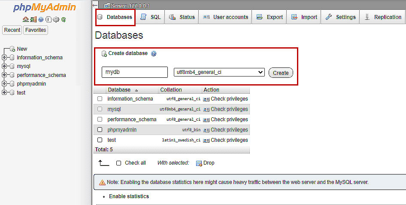Click the collapse panel arrow beside Server
This screenshot has height=205, width=406.
[x=95, y=5]
